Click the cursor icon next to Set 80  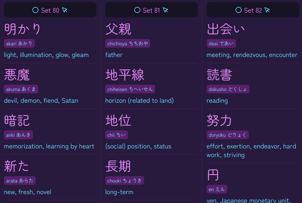(x=65, y=10)
